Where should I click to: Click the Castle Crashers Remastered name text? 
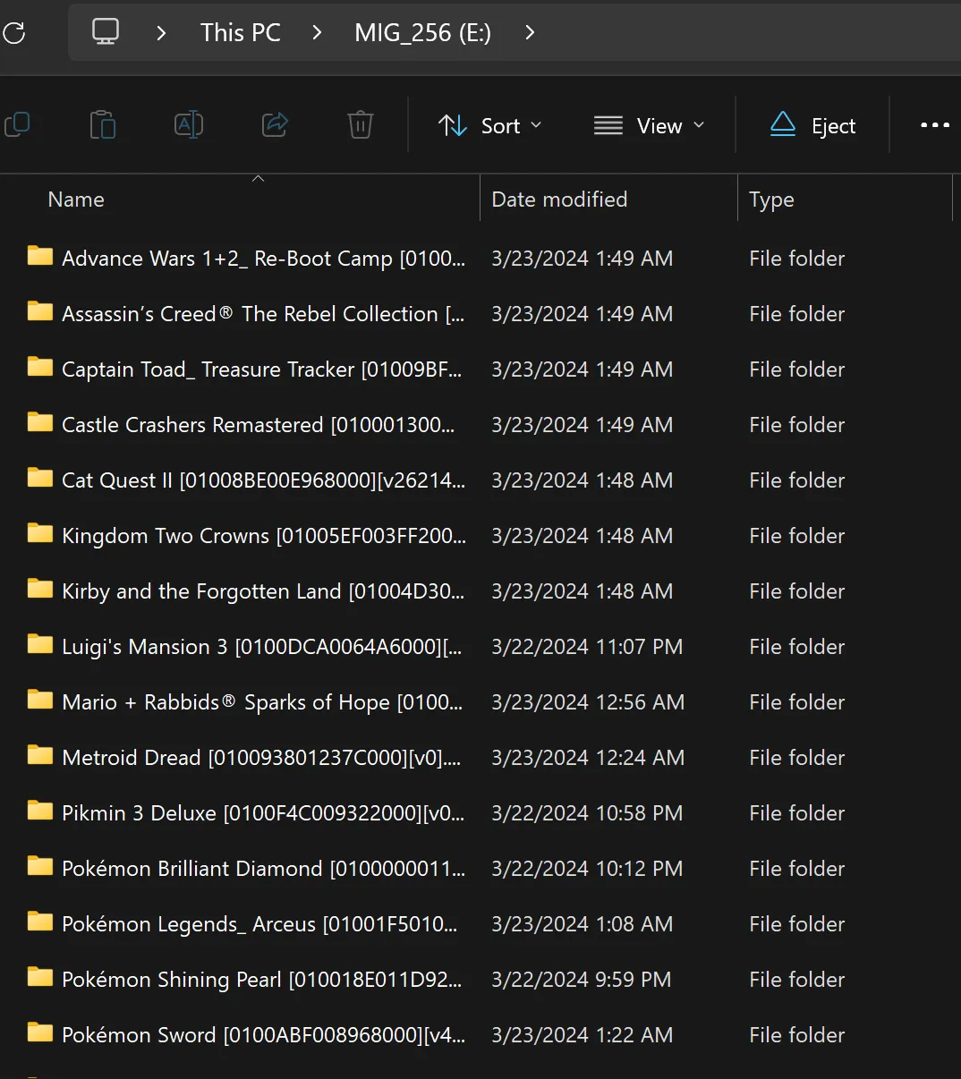pyautogui.click(x=258, y=425)
